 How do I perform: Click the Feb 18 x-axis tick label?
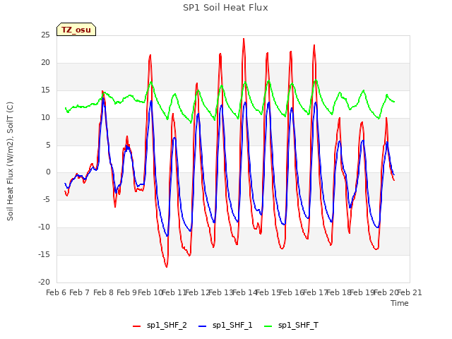coord(338,292)
